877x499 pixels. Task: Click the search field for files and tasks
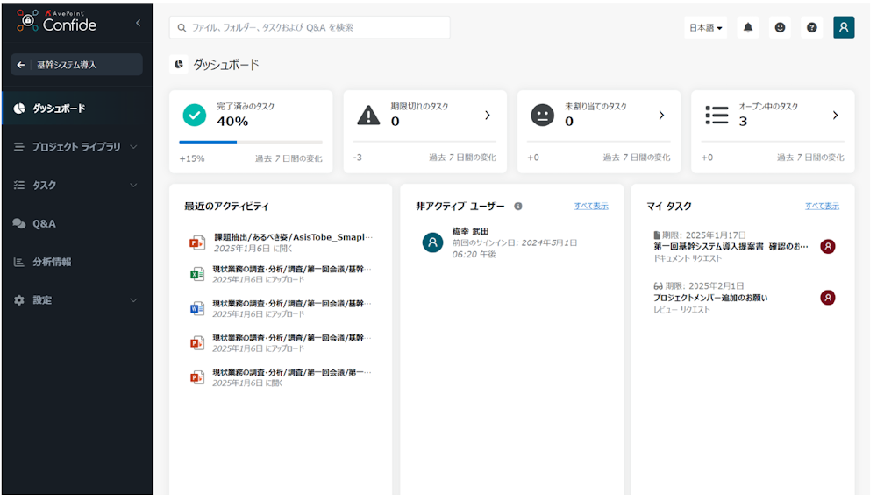point(310,27)
